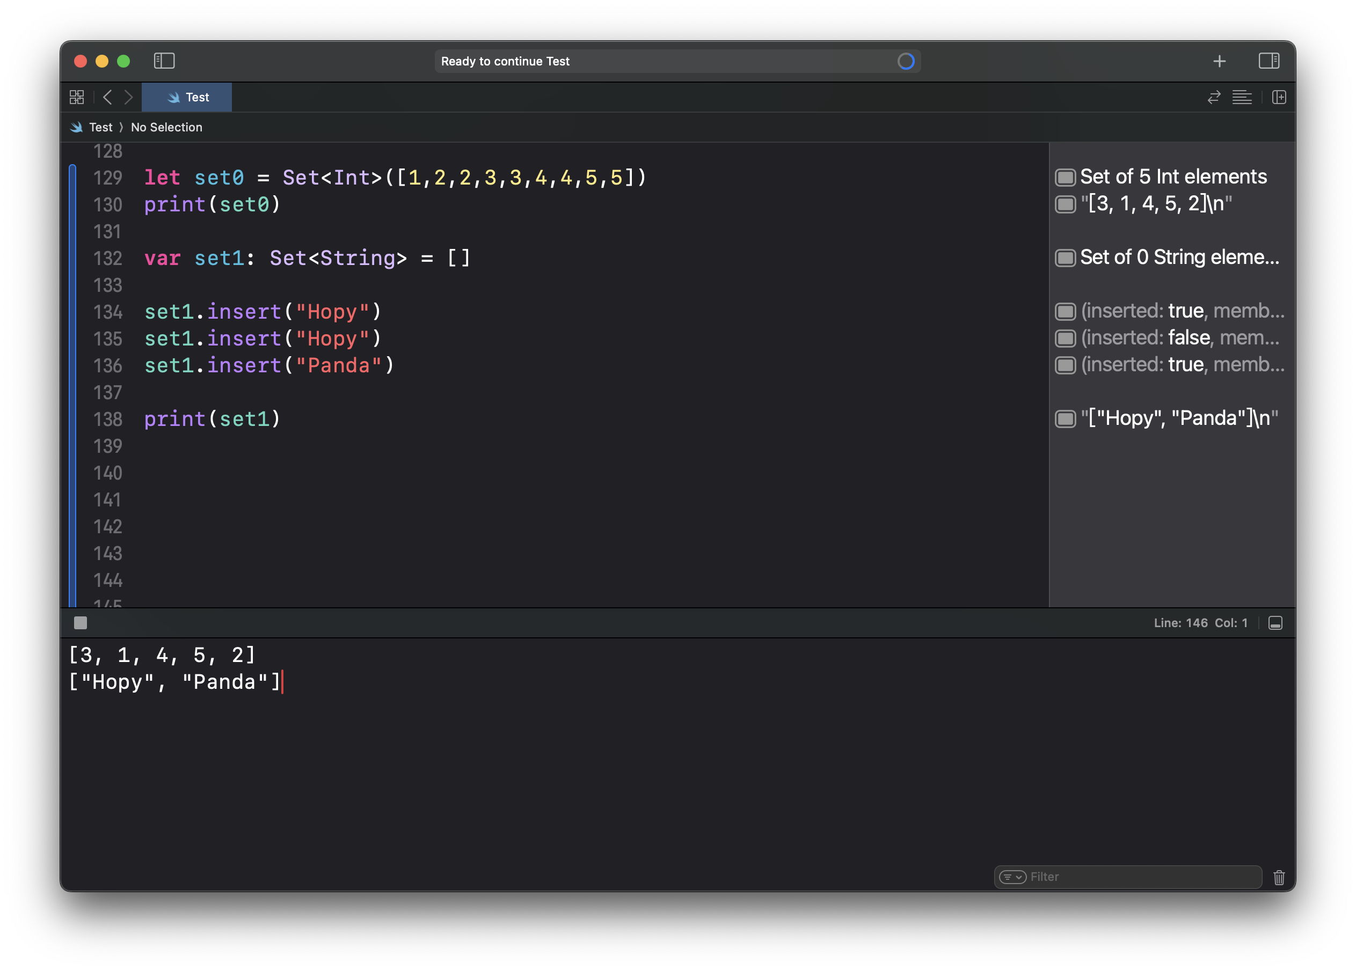This screenshot has width=1356, height=971.
Task: Open the related items grid icon
Action: point(77,97)
